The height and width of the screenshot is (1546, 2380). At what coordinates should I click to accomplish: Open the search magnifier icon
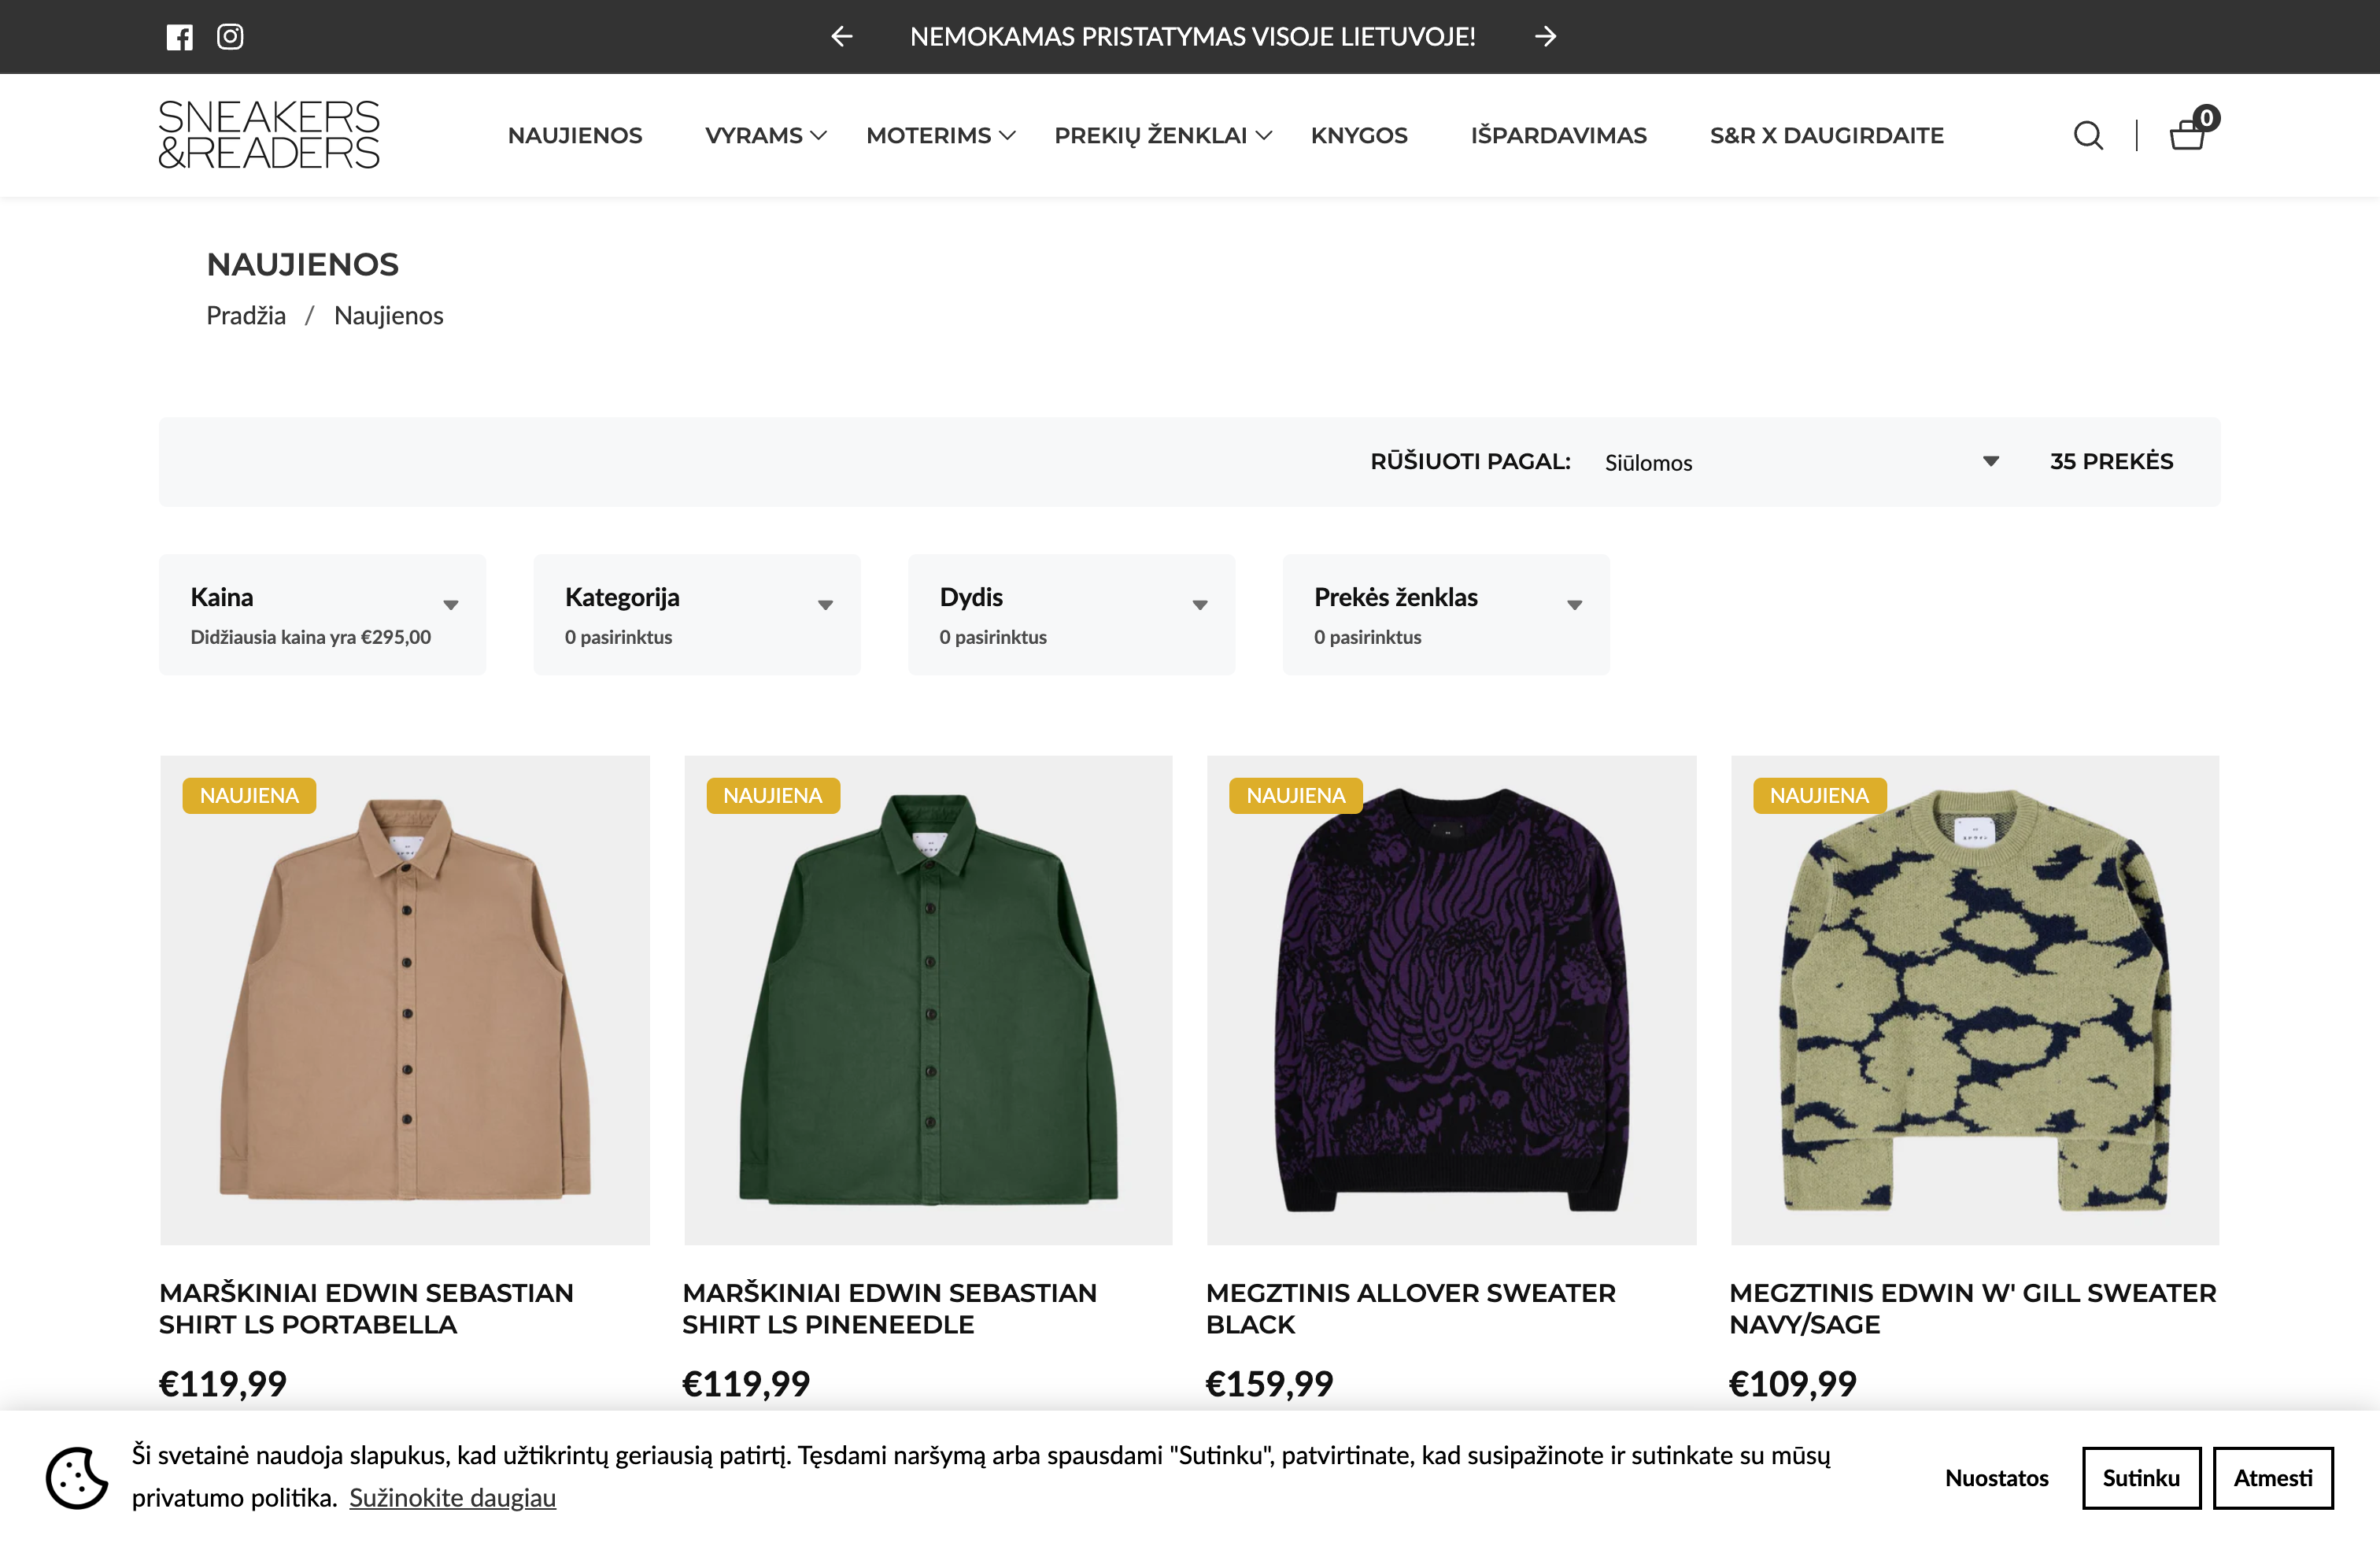pyautogui.click(x=2087, y=135)
